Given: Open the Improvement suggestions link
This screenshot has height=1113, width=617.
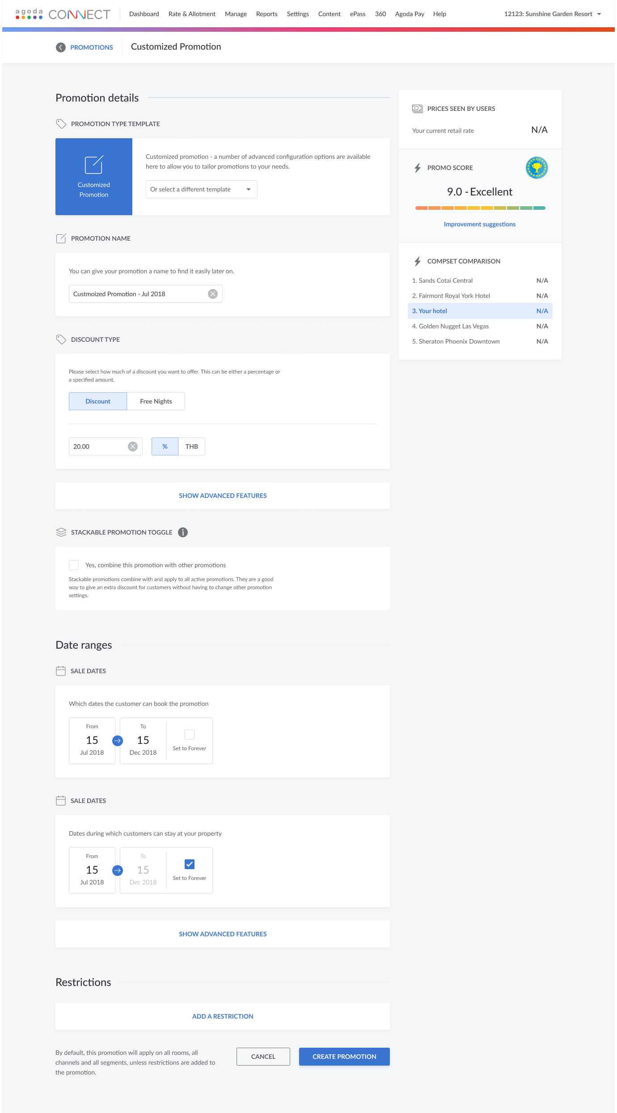Looking at the screenshot, I should (479, 224).
